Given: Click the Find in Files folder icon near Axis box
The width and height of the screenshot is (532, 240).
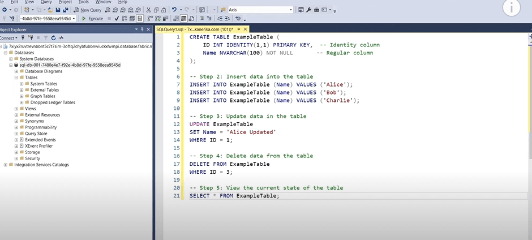Looking at the screenshot, I should click(x=223, y=10).
